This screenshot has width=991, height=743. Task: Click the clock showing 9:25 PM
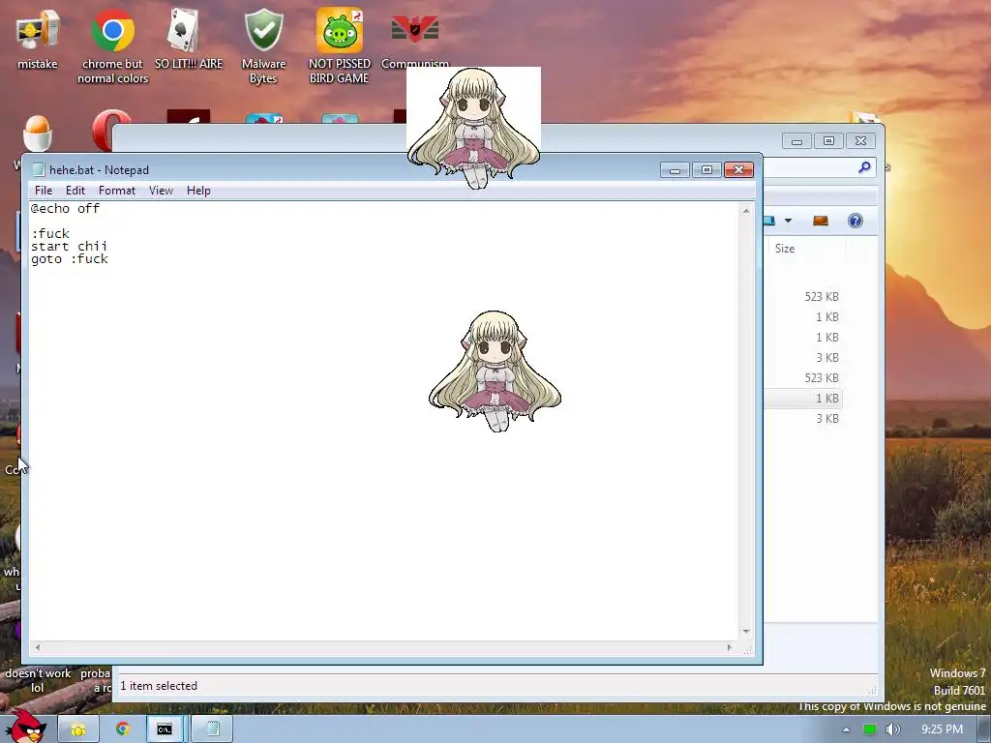(942, 729)
